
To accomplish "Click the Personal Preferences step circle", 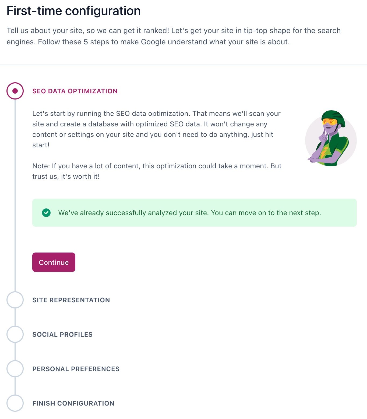I will pos(15,369).
